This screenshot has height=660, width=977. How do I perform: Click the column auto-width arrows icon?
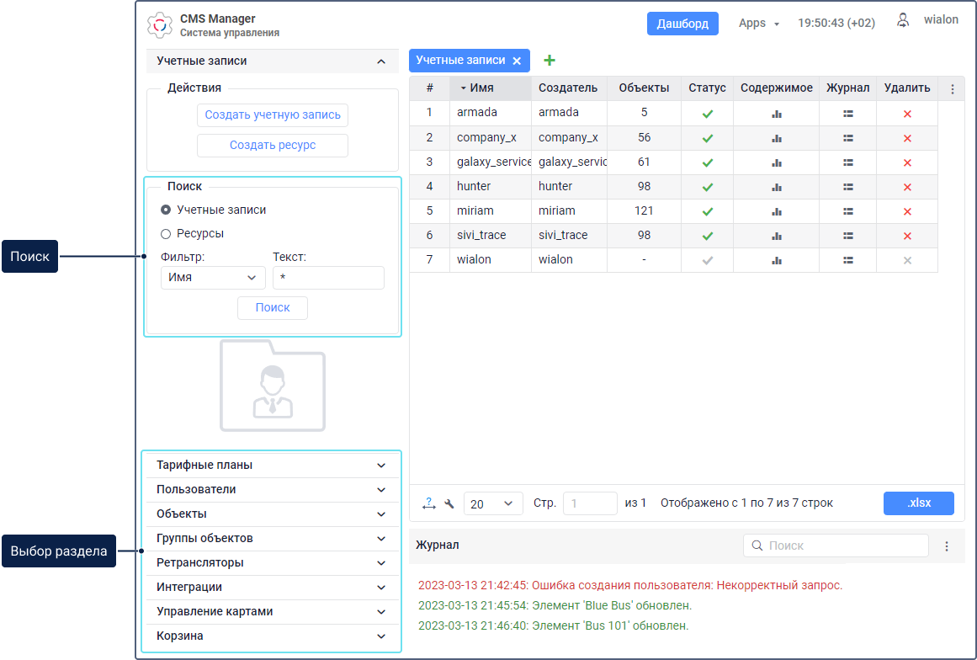pyautogui.click(x=429, y=503)
